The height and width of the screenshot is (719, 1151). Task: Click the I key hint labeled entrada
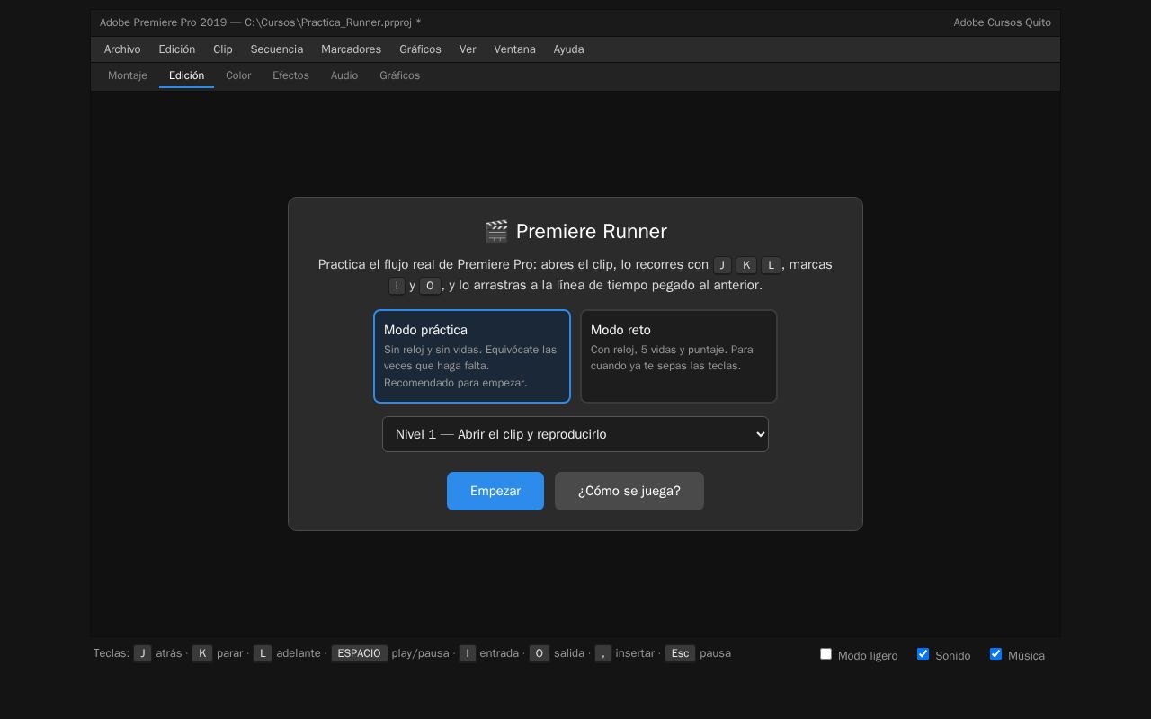(468, 653)
